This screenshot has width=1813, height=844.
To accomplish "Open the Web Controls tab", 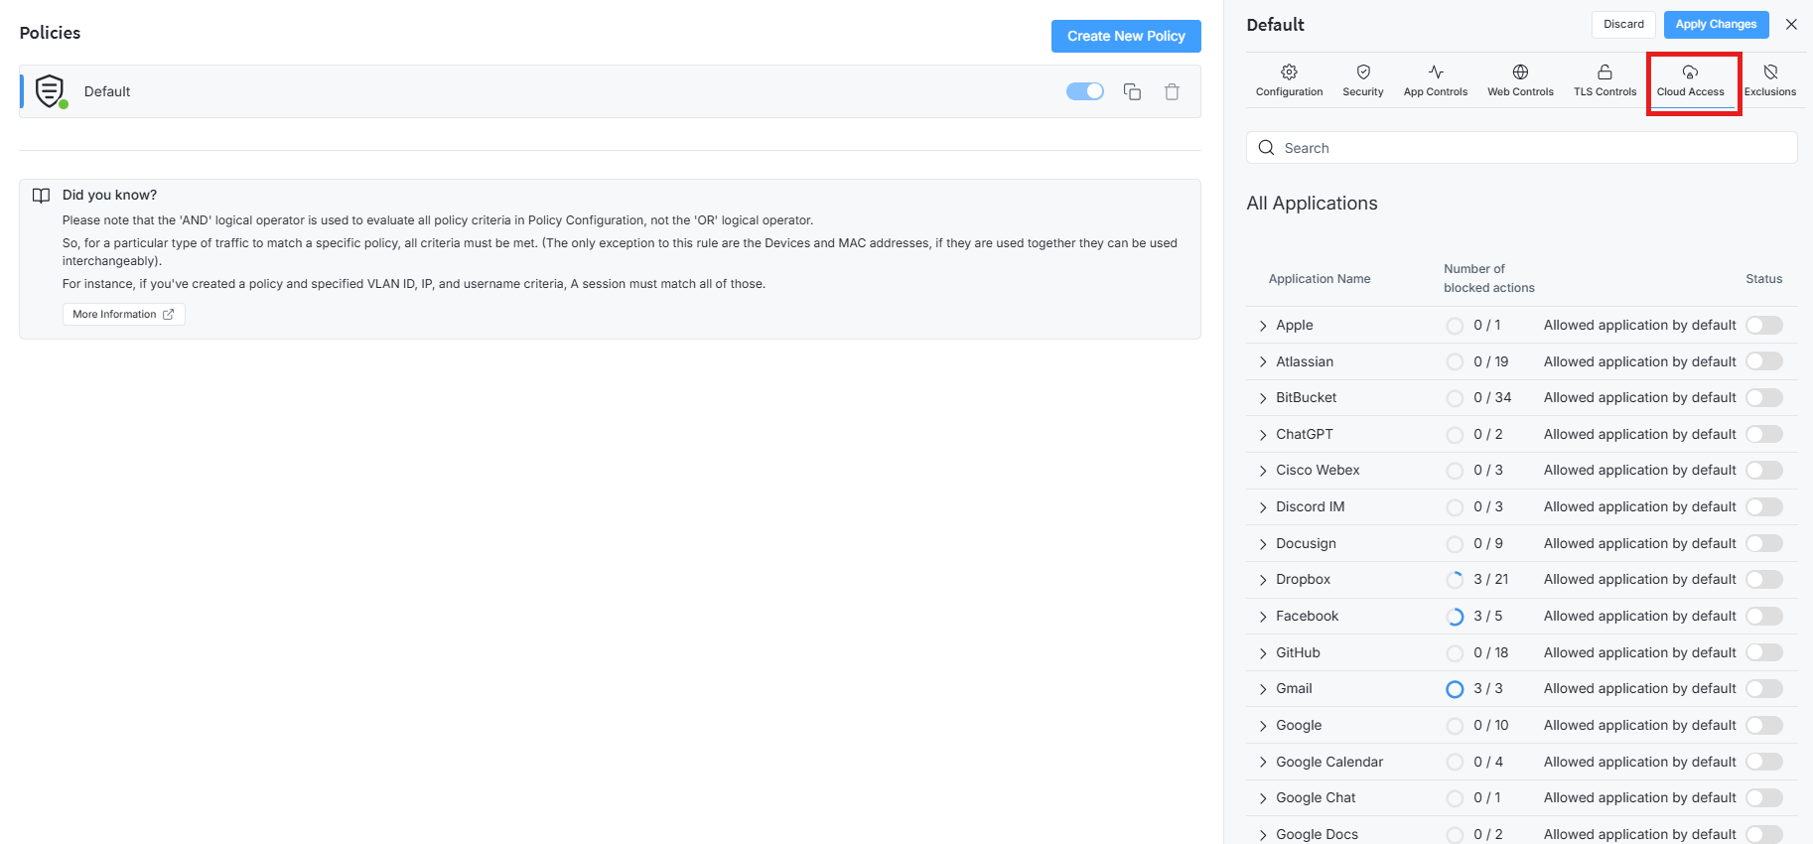I will pos(1520,81).
